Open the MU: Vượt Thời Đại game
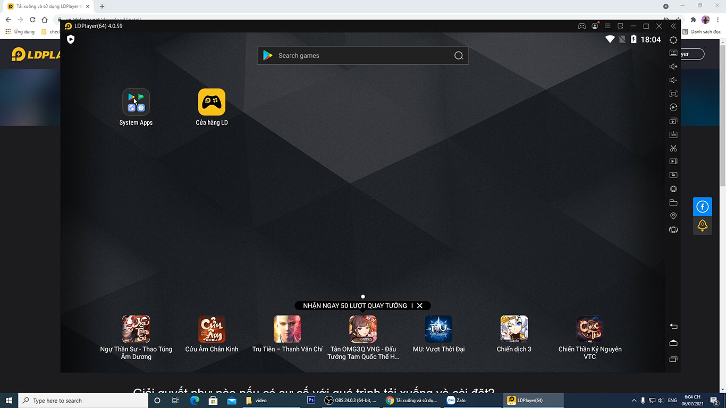This screenshot has height=408, width=726. 438,329
